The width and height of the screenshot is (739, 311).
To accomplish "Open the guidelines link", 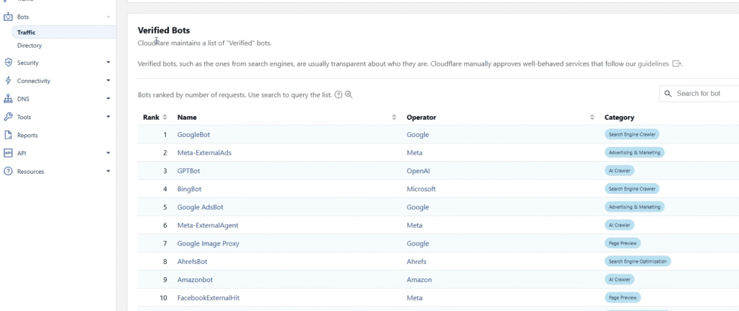I will tap(653, 64).
